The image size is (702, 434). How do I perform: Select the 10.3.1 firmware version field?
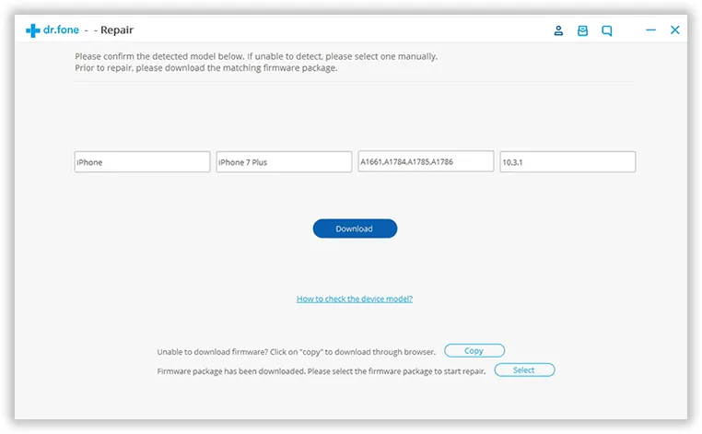(567, 162)
